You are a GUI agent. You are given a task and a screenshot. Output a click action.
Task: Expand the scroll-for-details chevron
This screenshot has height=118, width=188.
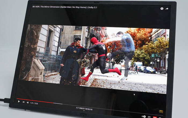coord(84,111)
